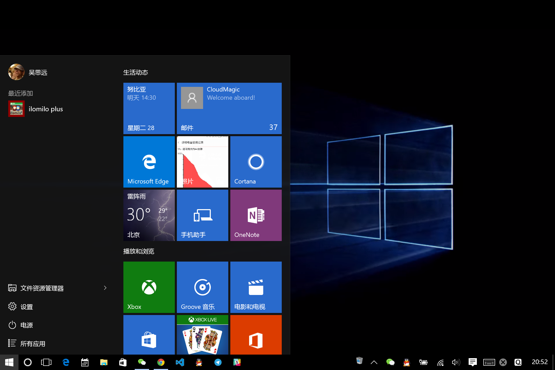This screenshot has height=370, width=555.
Task: Open the 电影和电视 tile
Action: (x=256, y=287)
